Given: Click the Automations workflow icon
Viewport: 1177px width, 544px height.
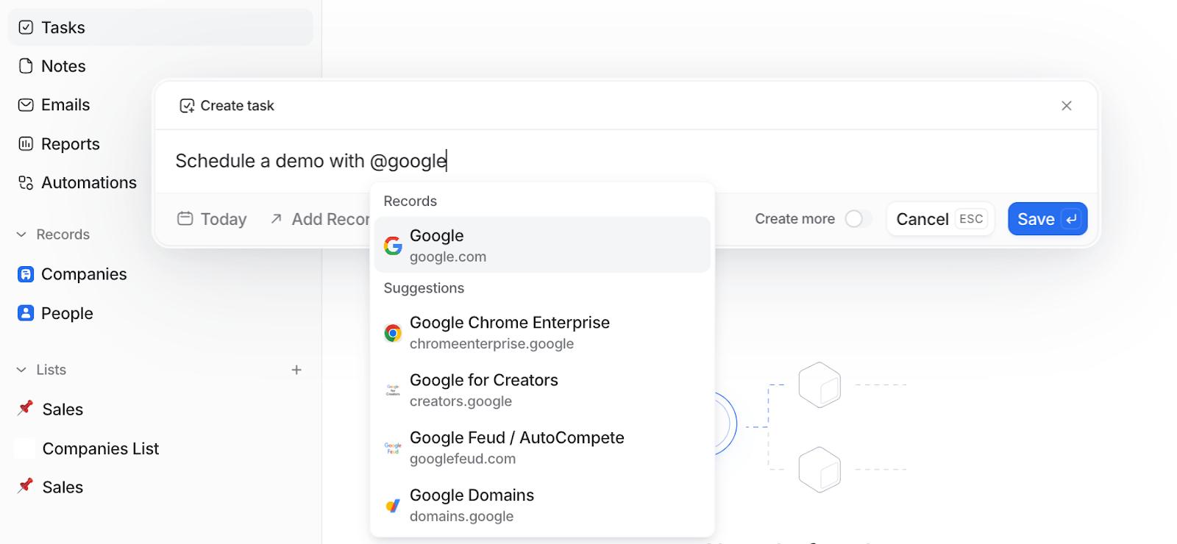Looking at the screenshot, I should [26, 182].
